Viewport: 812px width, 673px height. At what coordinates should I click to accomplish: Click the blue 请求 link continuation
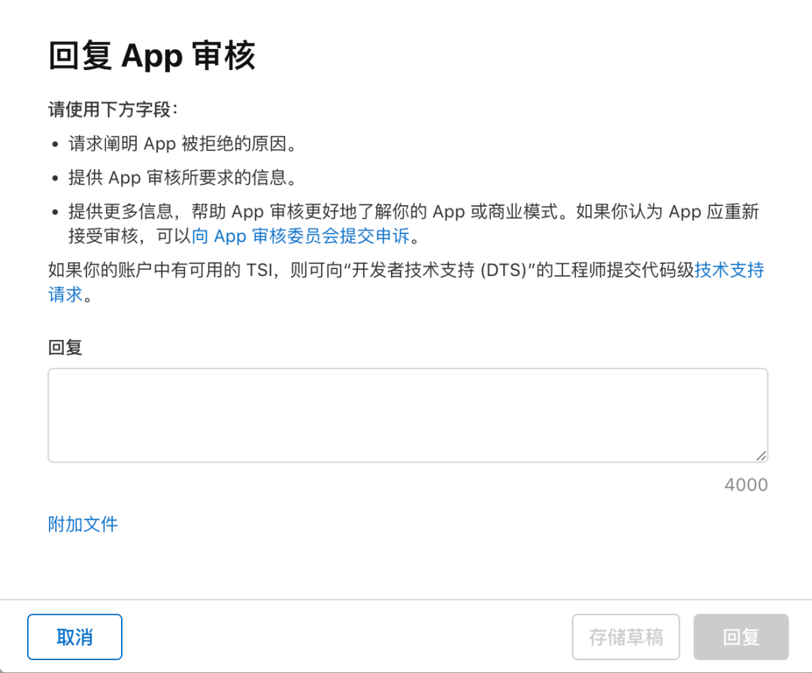(65, 294)
